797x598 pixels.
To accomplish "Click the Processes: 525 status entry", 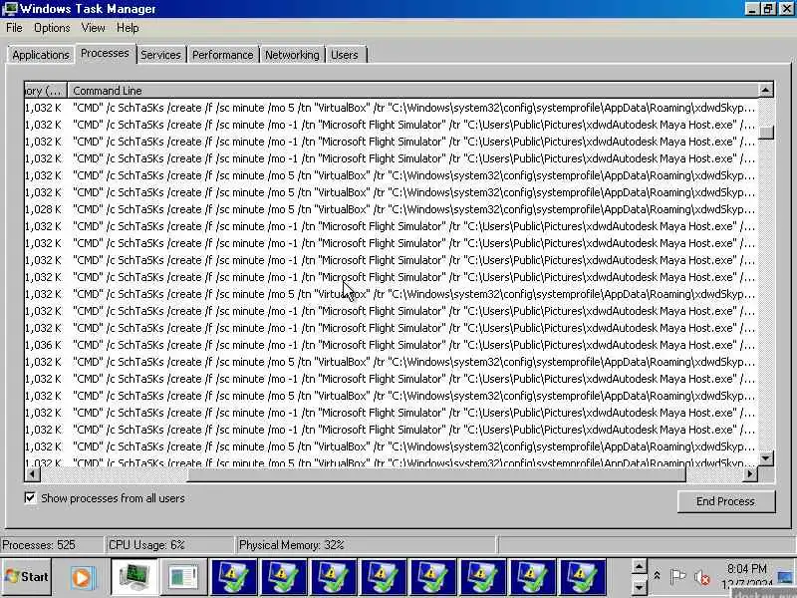I will tap(52, 544).
